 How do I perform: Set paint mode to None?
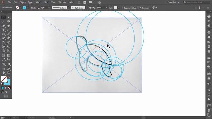tap(9, 88)
